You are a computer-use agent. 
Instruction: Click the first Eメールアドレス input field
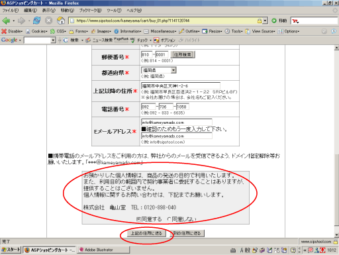[x=177, y=123]
